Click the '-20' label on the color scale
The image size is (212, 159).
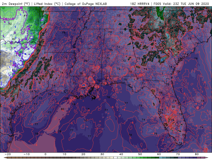8,154
